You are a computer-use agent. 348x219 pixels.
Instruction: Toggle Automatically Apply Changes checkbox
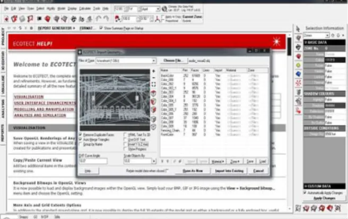pyautogui.click(x=305, y=192)
